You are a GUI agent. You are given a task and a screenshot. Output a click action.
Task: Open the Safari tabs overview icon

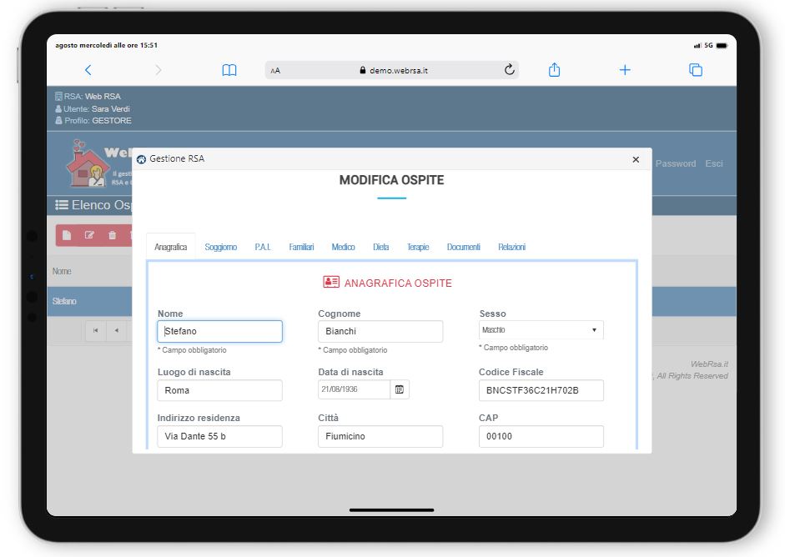tap(695, 71)
